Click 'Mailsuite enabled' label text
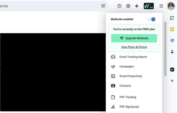The width and height of the screenshot is (178, 113). (x=122, y=19)
